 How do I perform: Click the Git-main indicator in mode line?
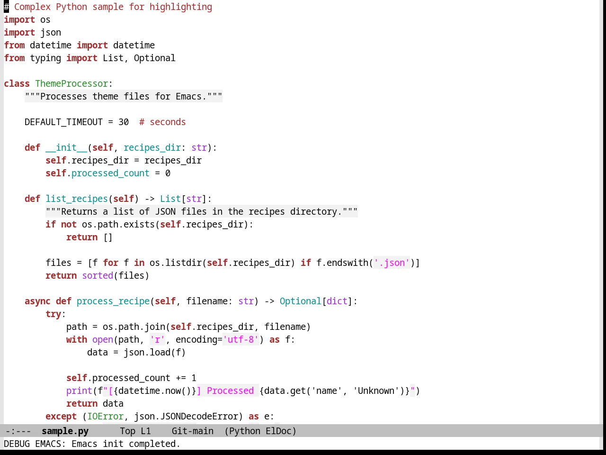tap(192, 431)
